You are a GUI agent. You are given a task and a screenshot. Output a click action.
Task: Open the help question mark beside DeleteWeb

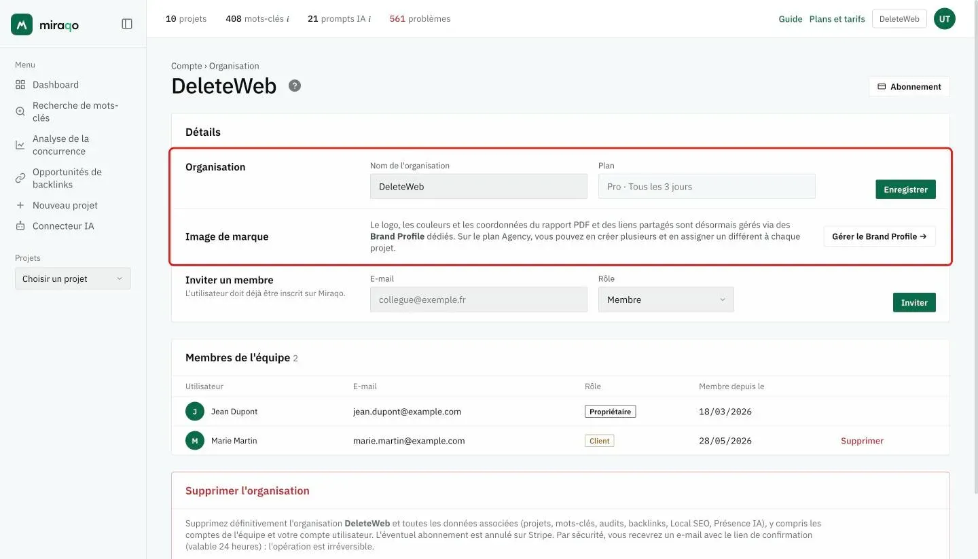295,86
